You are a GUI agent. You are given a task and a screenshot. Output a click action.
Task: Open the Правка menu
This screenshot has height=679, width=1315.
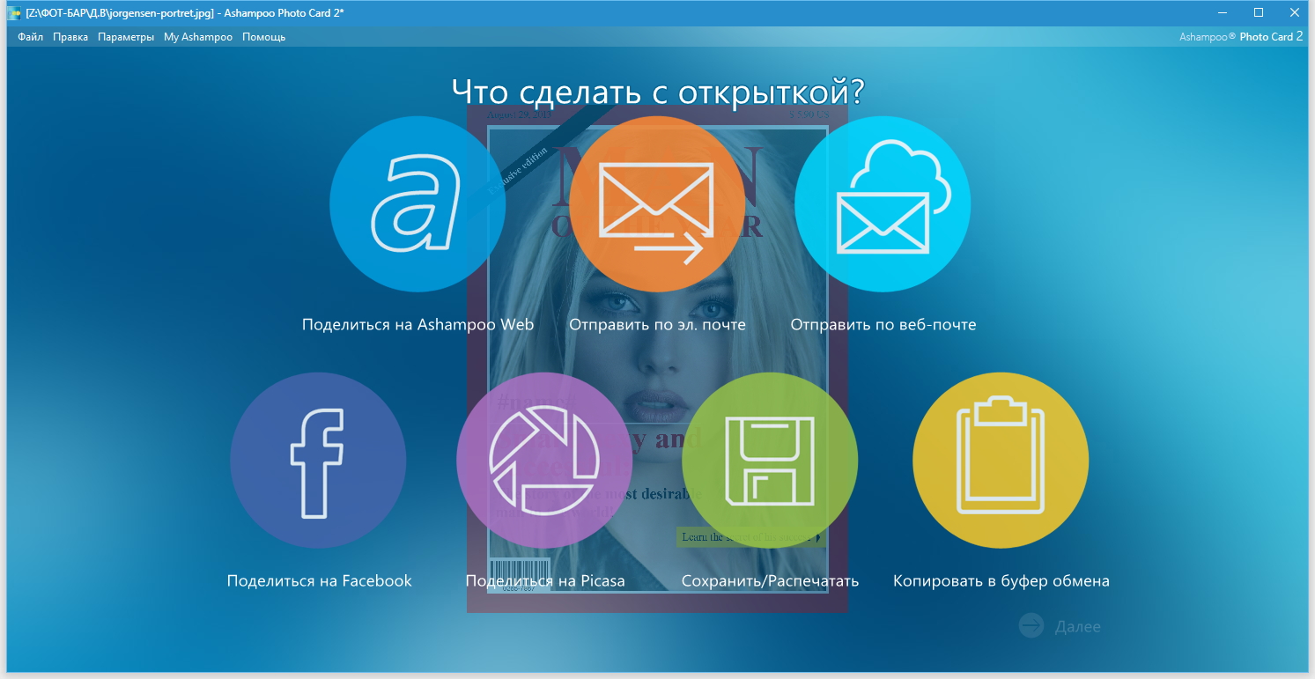point(70,37)
